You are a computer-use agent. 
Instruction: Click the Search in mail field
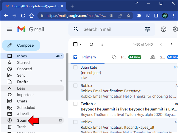click(x=112, y=29)
